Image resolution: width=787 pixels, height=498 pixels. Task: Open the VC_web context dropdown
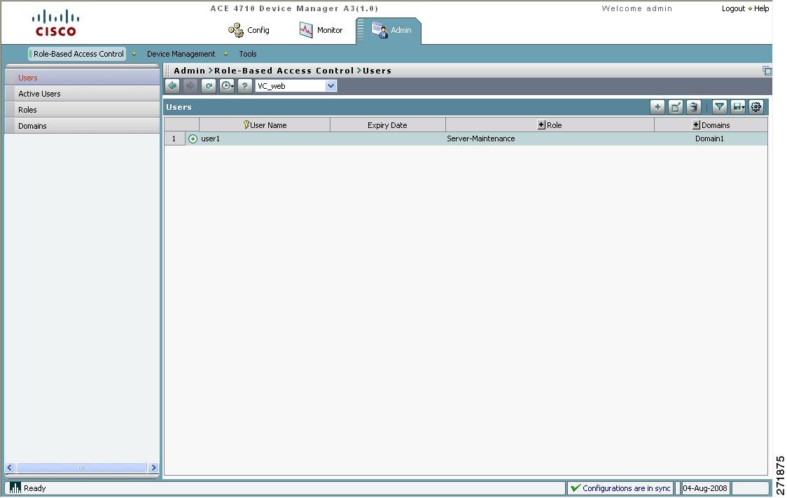329,85
